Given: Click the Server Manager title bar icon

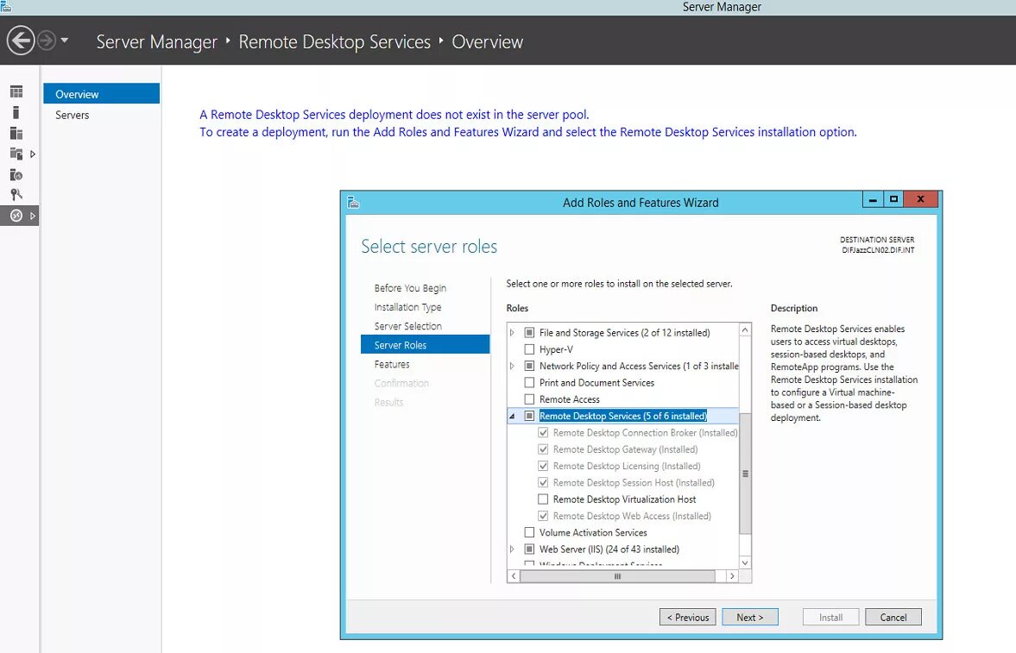Looking at the screenshot, I should 6,7.
